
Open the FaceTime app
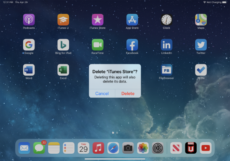pyautogui.click(x=97, y=45)
